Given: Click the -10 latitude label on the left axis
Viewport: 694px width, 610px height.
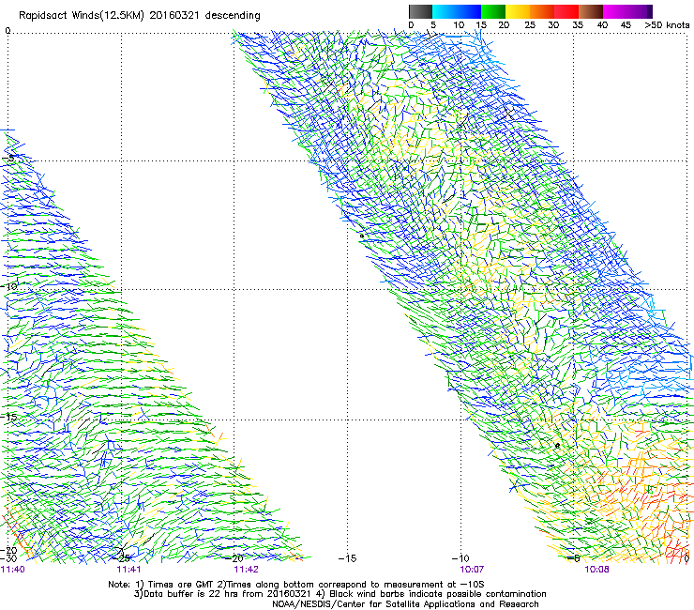Looking at the screenshot, I should pyautogui.click(x=8, y=286).
